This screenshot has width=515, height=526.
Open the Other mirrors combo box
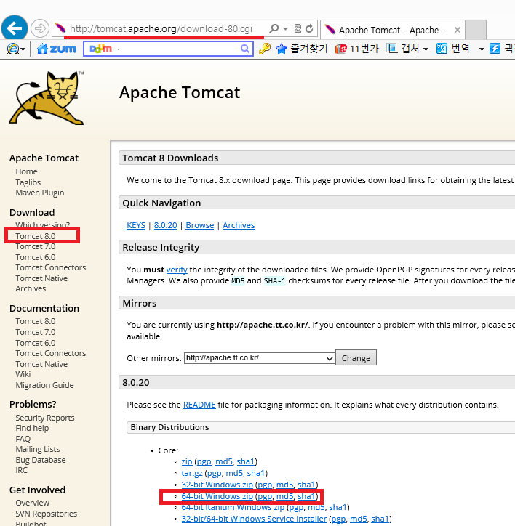[x=259, y=357]
